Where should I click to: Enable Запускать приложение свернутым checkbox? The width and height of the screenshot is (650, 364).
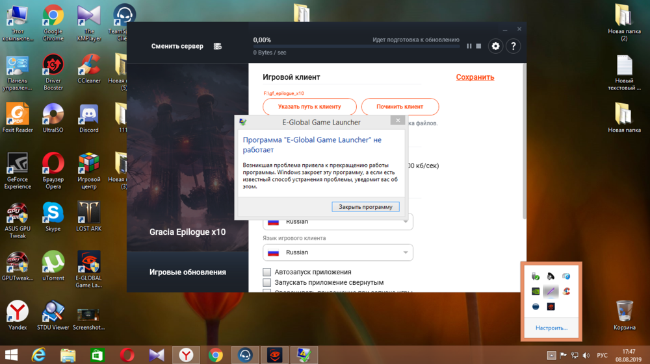click(x=267, y=282)
